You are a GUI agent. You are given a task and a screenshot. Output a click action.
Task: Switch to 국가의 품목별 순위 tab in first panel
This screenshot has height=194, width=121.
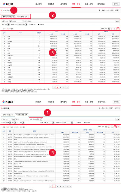(x=22, y=17)
